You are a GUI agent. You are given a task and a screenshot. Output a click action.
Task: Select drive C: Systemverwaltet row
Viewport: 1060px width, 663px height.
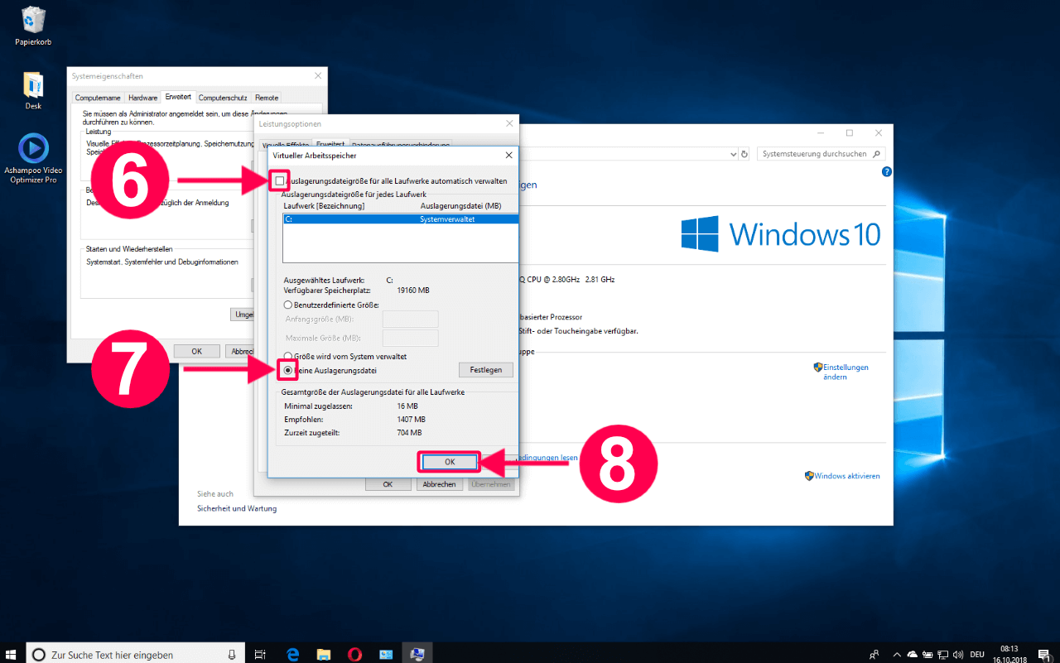click(400, 219)
